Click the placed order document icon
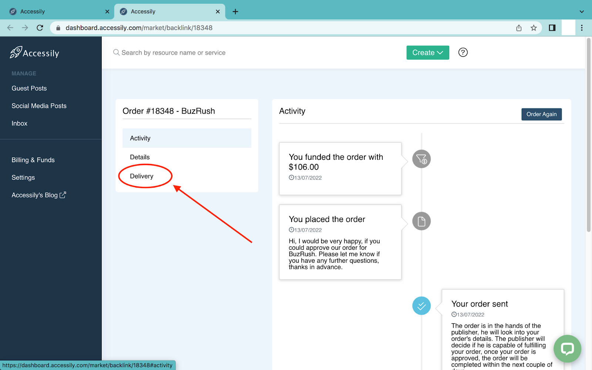 coord(421,221)
